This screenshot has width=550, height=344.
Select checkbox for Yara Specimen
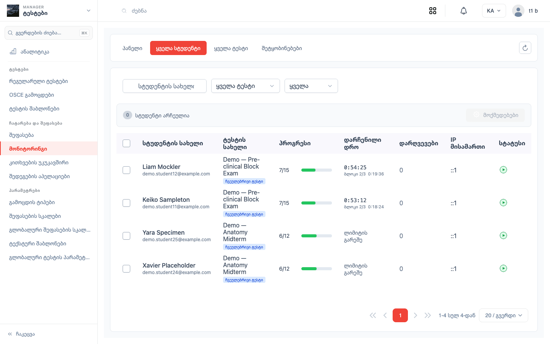point(126,236)
